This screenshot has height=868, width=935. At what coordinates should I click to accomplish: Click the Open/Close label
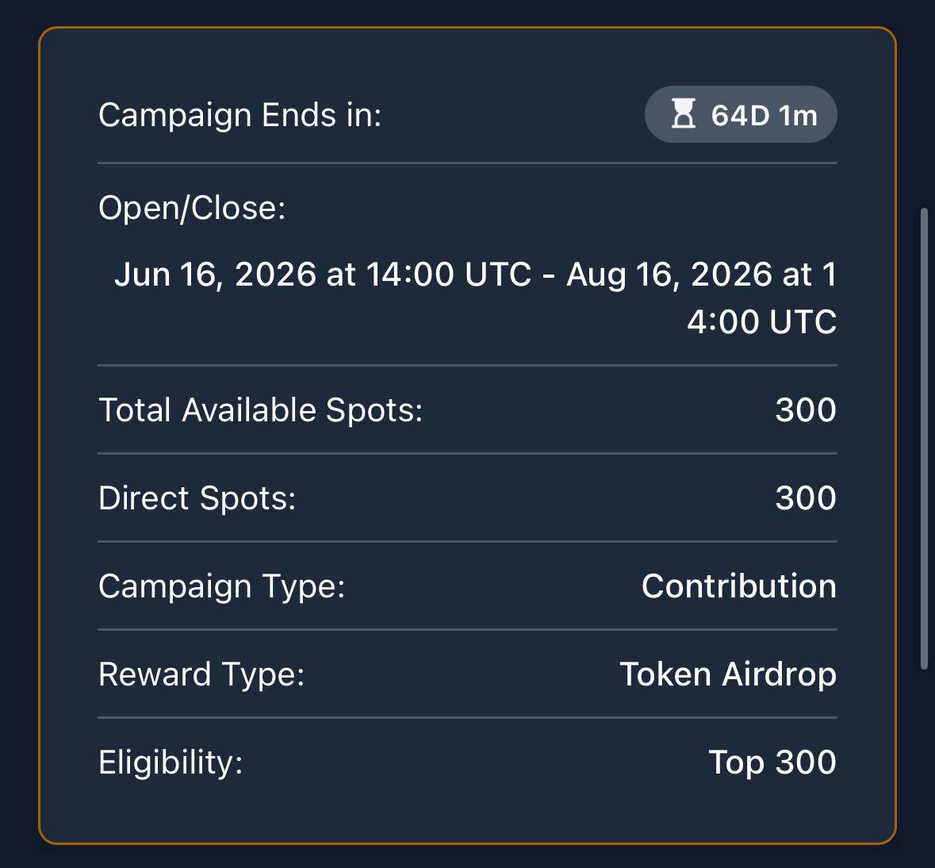click(x=192, y=208)
